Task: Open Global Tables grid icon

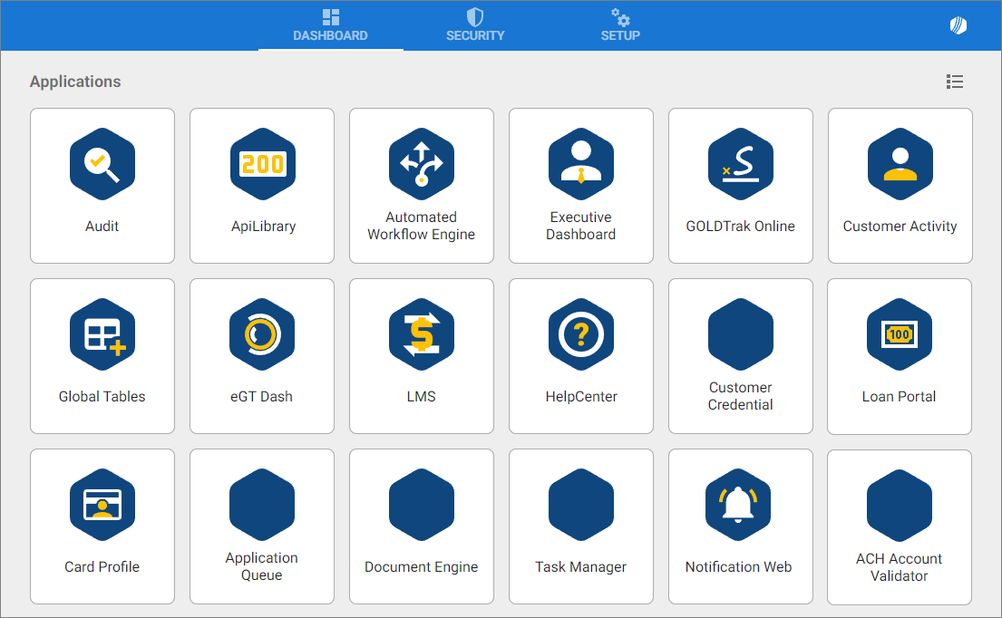Action: [x=102, y=334]
